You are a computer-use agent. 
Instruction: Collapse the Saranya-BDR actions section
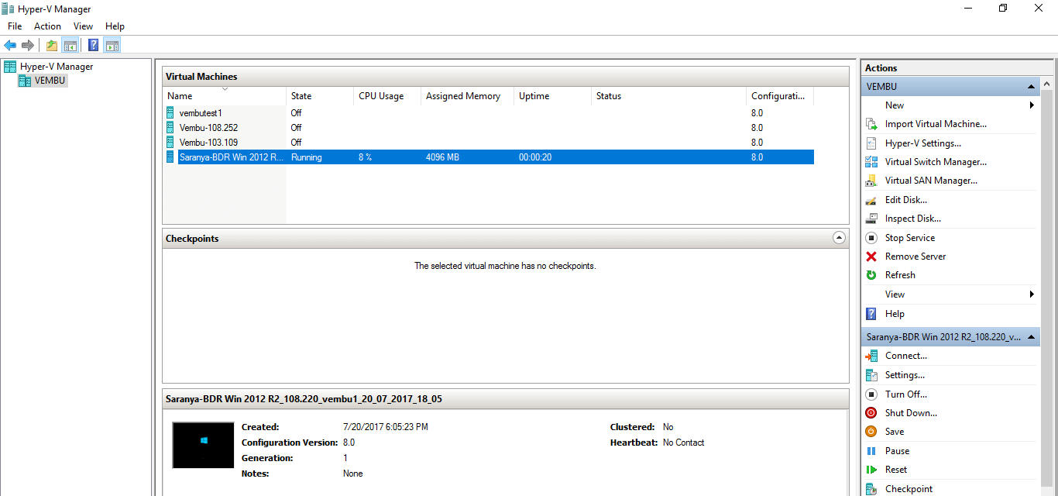coord(1031,337)
